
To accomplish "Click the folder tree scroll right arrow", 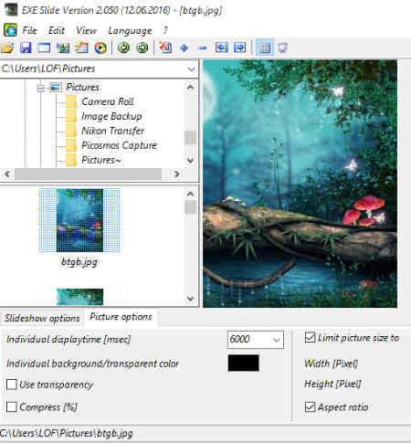I will pos(177,174).
